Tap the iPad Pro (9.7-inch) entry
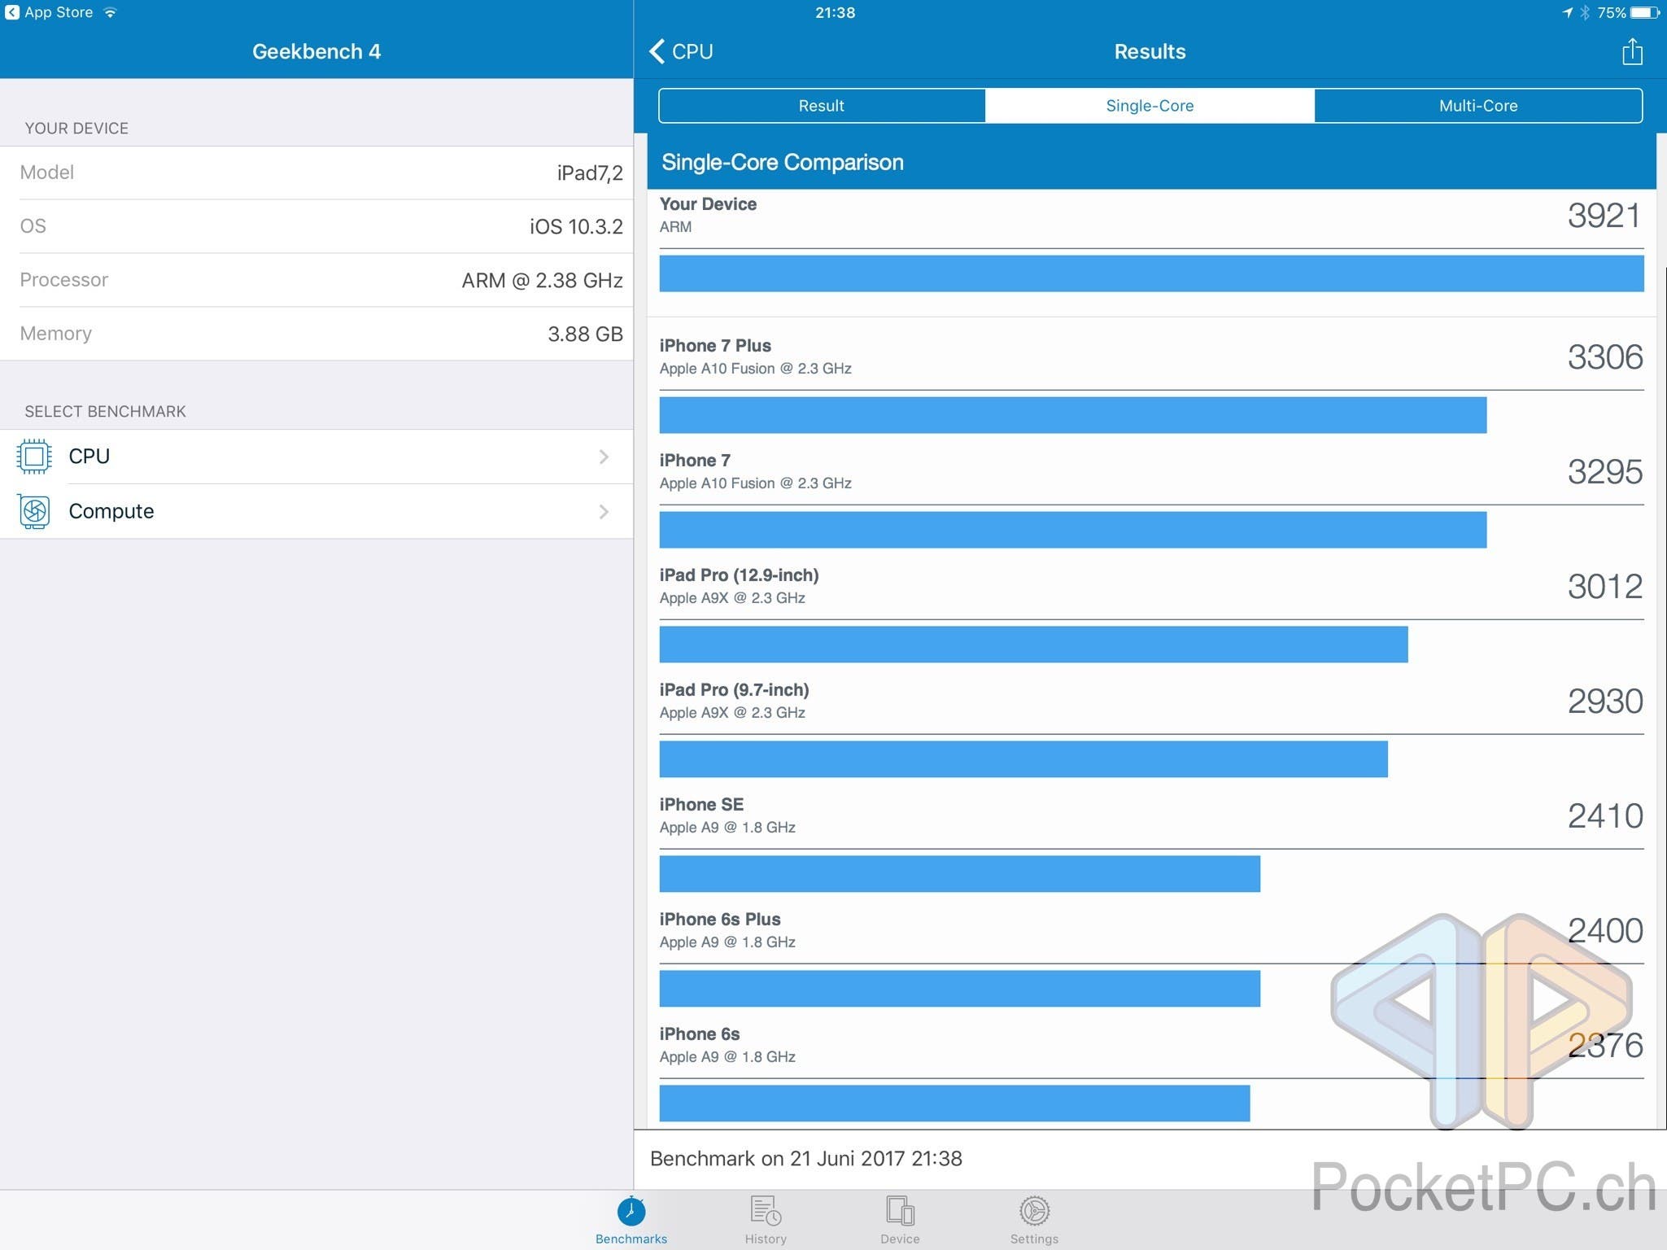The height and width of the screenshot is (1250, 1667). (x=734, y=690)
